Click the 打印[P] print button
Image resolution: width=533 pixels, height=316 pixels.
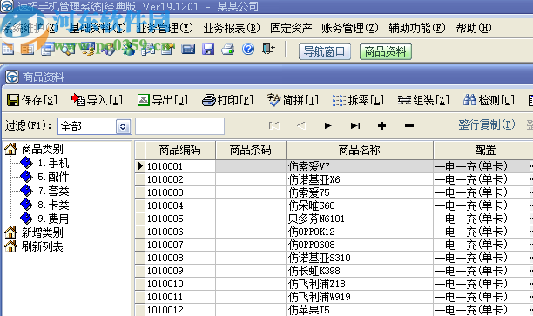coord(227,100)
